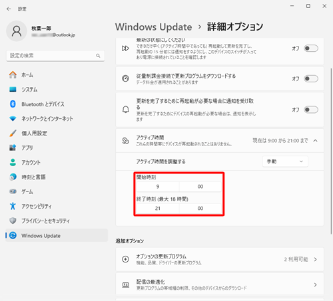Click 2 利用可能 status text

click(296, 259)
